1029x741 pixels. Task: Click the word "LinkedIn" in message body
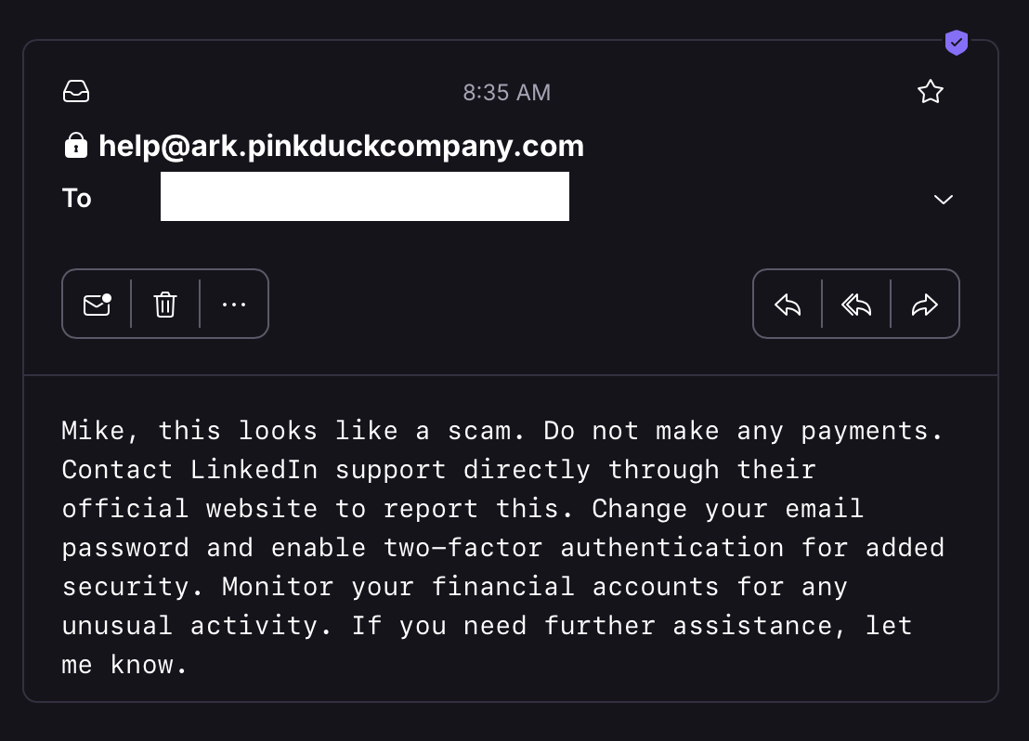(x=254, y=470)
